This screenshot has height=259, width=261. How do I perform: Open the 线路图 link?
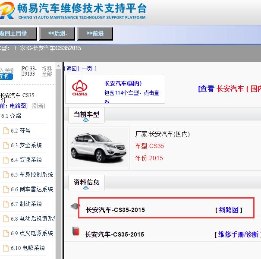pos(229,210)
